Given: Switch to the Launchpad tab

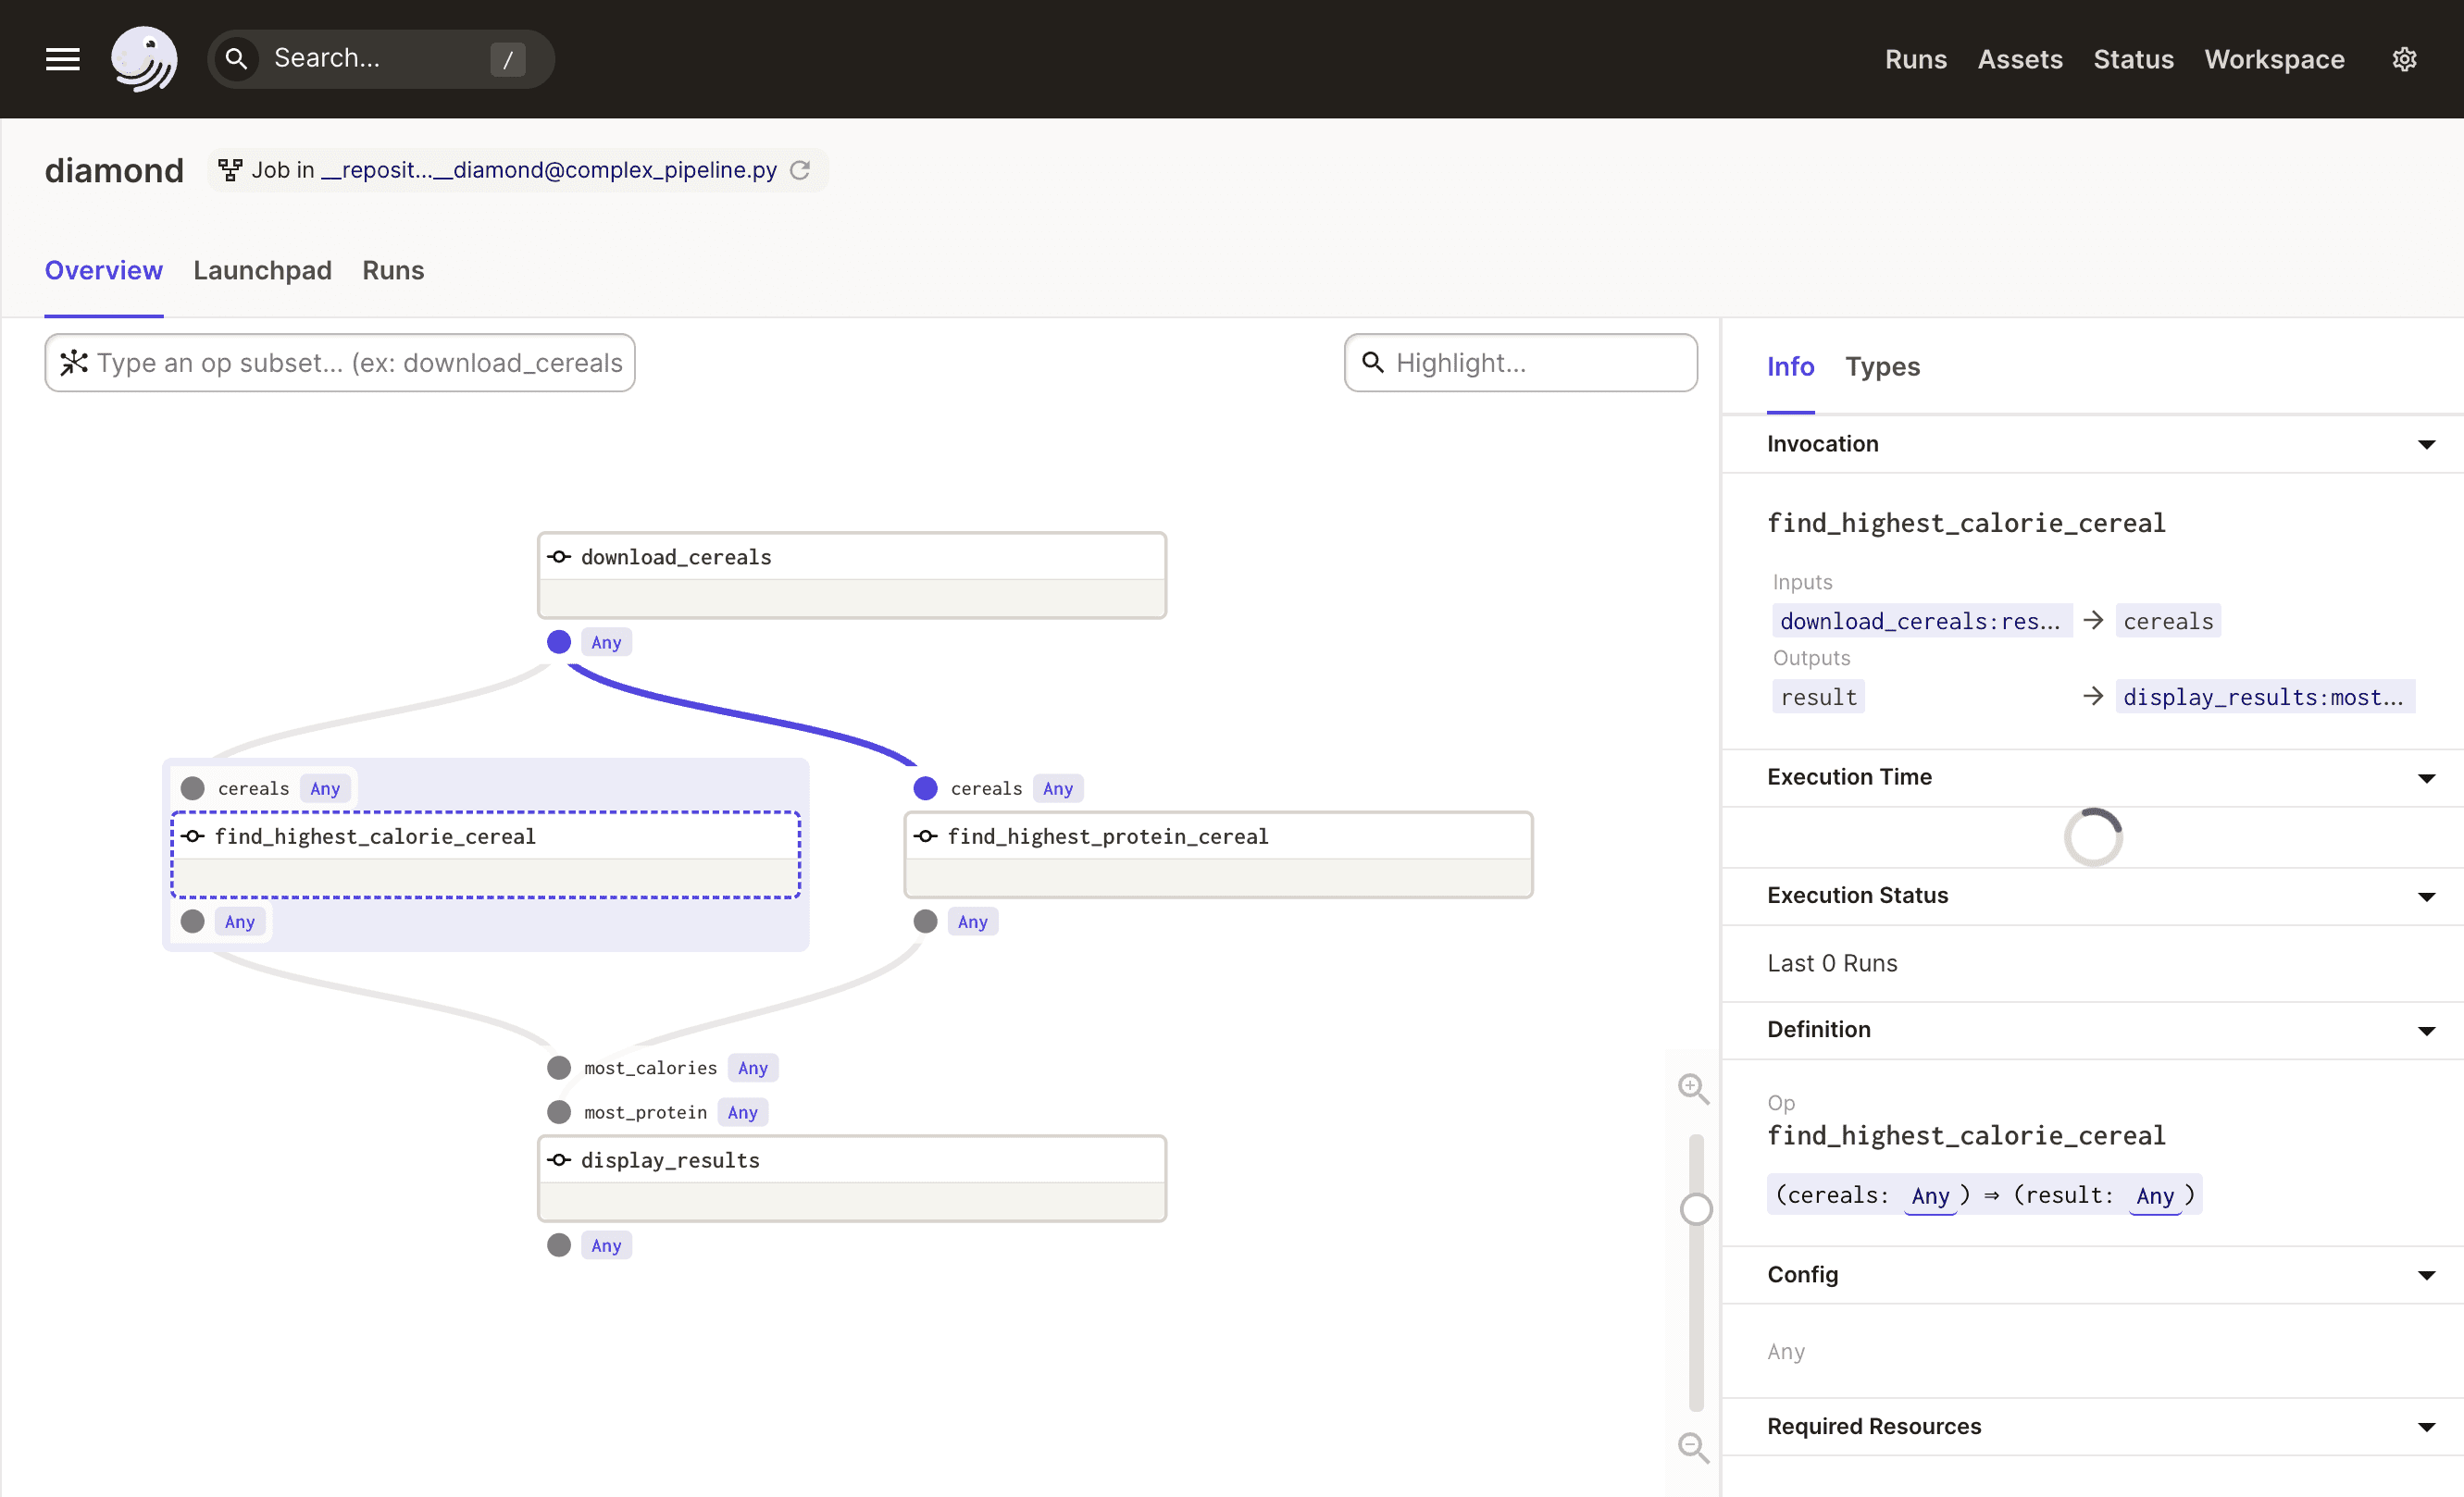Looking at the screenshot, I should pos(262,270).
